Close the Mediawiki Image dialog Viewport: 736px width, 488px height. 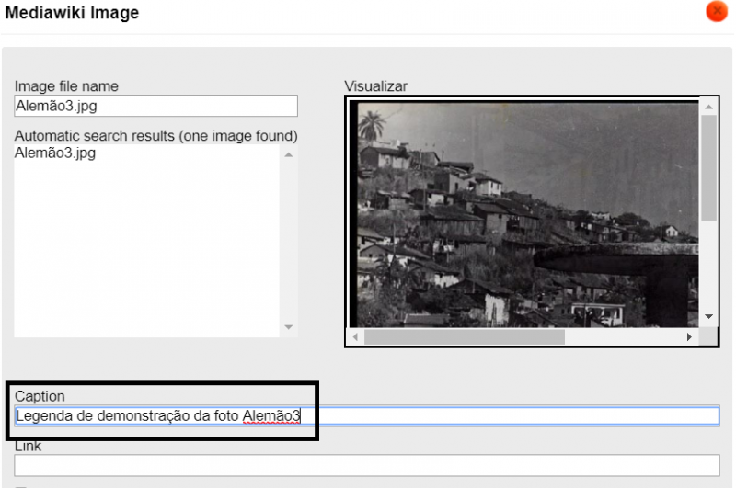(716, 12)
